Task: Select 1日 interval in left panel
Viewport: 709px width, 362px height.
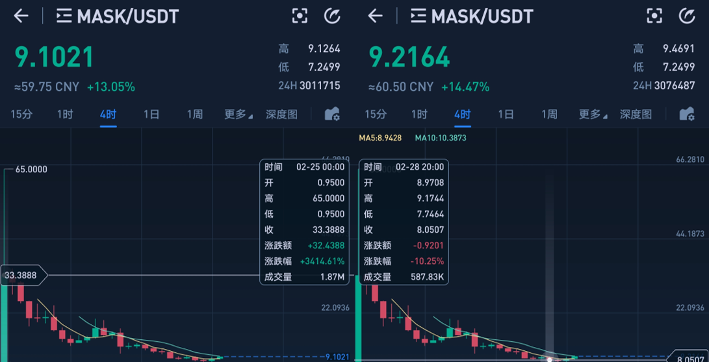Action: [151, 114]
